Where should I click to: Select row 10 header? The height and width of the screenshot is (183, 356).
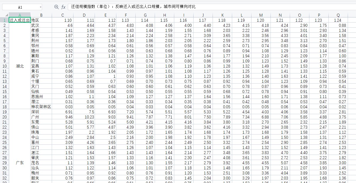click(x=4, y=66)
